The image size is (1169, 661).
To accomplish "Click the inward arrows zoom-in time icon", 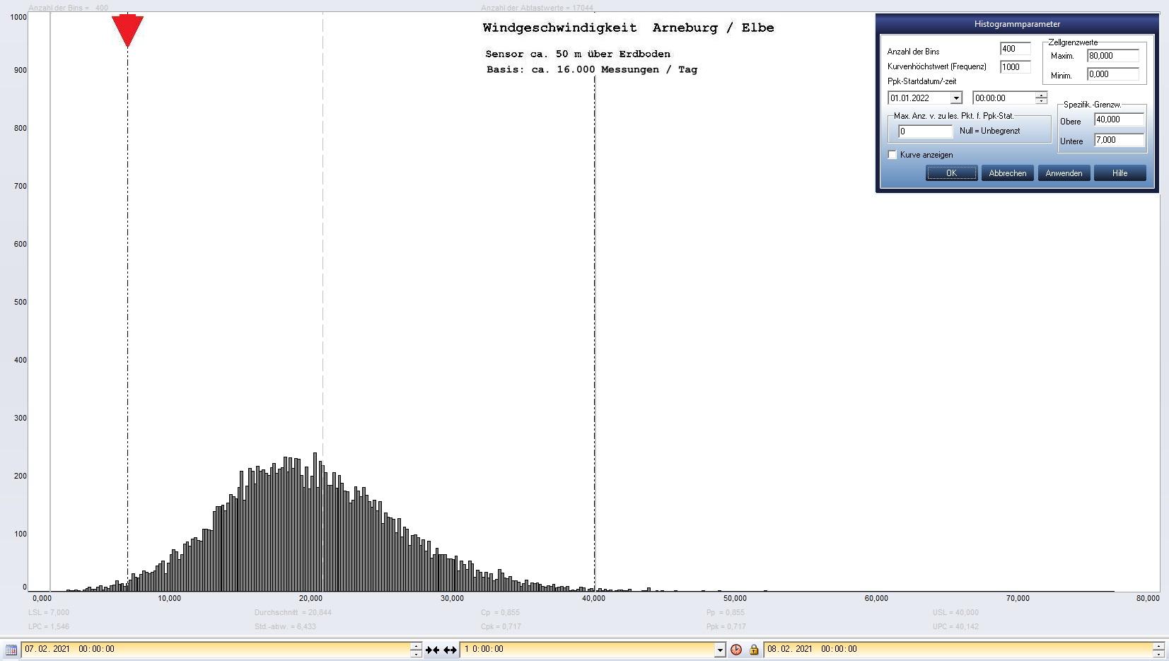I will (x=432, y=650).
